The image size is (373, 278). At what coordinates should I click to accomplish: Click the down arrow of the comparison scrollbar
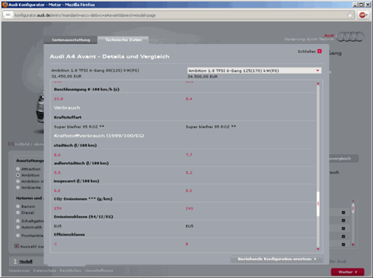(x=318, y=249)
